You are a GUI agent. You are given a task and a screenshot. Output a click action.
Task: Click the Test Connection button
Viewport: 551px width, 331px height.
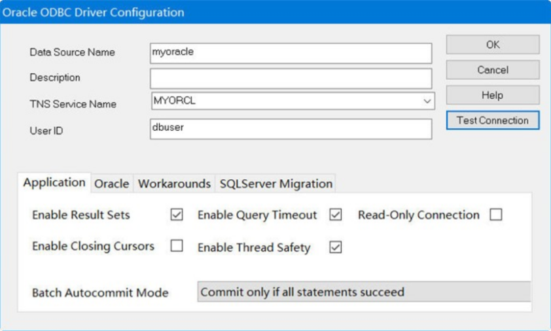click(x=493, y=120)
